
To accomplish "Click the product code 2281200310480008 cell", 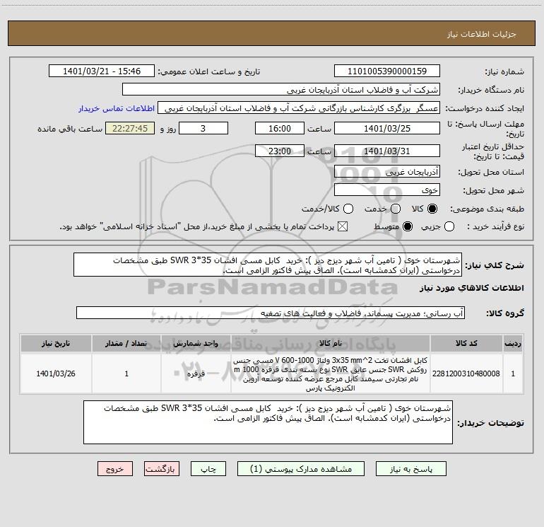I will coord(466,373).
